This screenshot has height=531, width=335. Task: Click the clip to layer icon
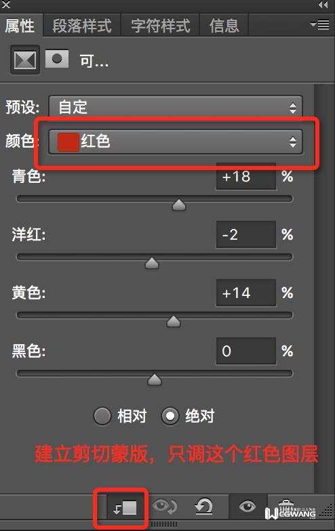(125, 508)
